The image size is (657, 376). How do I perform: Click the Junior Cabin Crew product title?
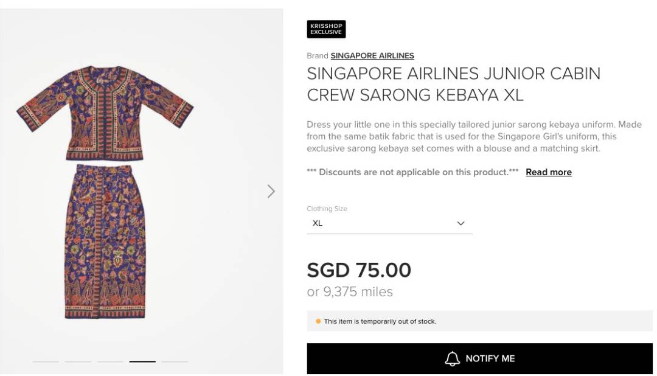coord(453,84)
